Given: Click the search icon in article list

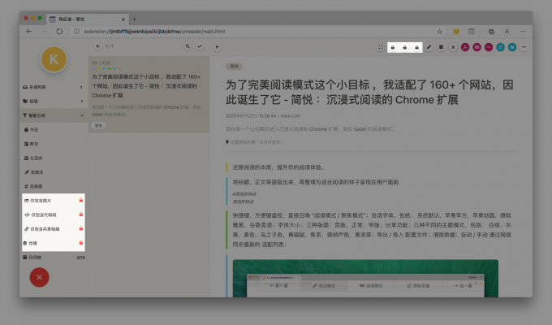Looking at the screenshot, I should click(x=188, y=47).
